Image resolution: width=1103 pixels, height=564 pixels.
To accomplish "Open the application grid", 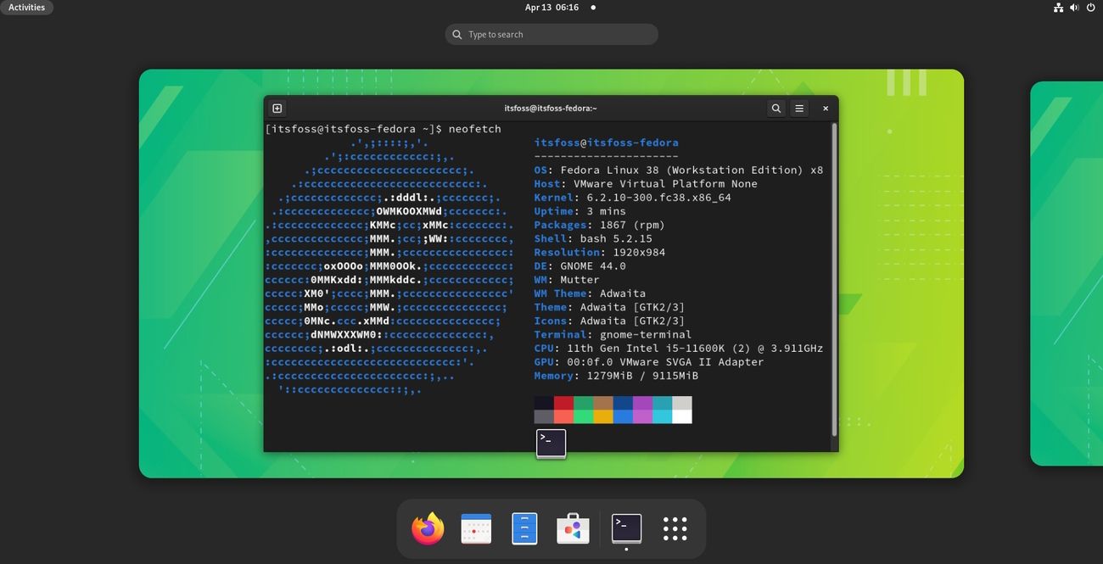I will (675, 528).
